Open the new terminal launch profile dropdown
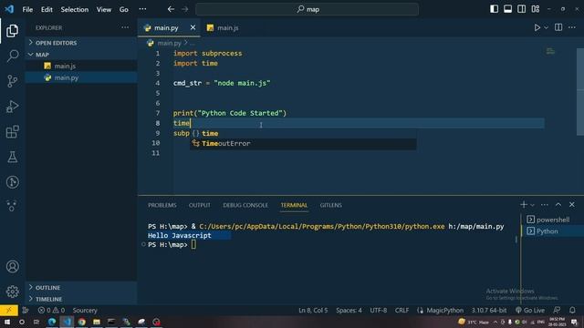This screenshot has width=584, height=328. pos(532,205)
